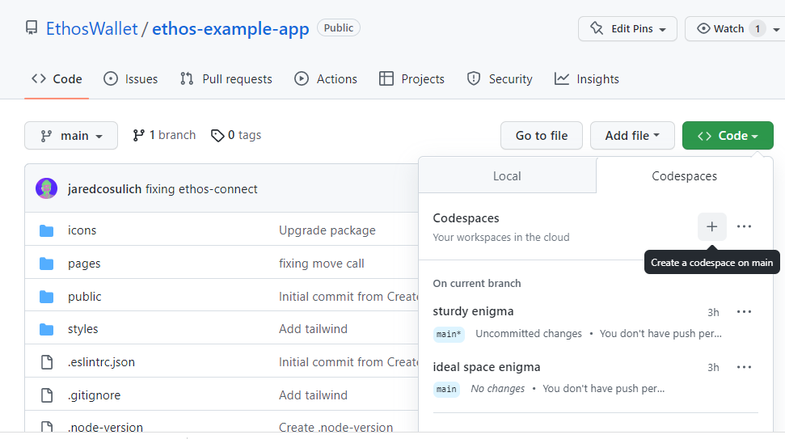
Task: Open options menu for ideal space enigma
Action: tap(744, 367)
